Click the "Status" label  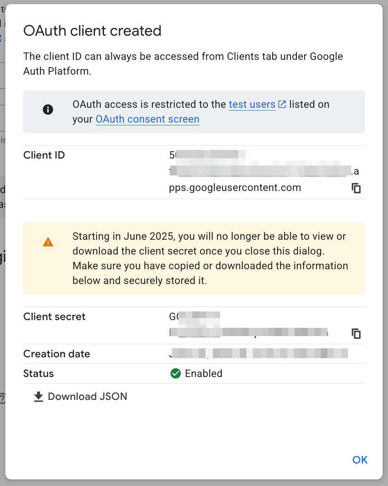pyautogui.click(x=38, y=373)
